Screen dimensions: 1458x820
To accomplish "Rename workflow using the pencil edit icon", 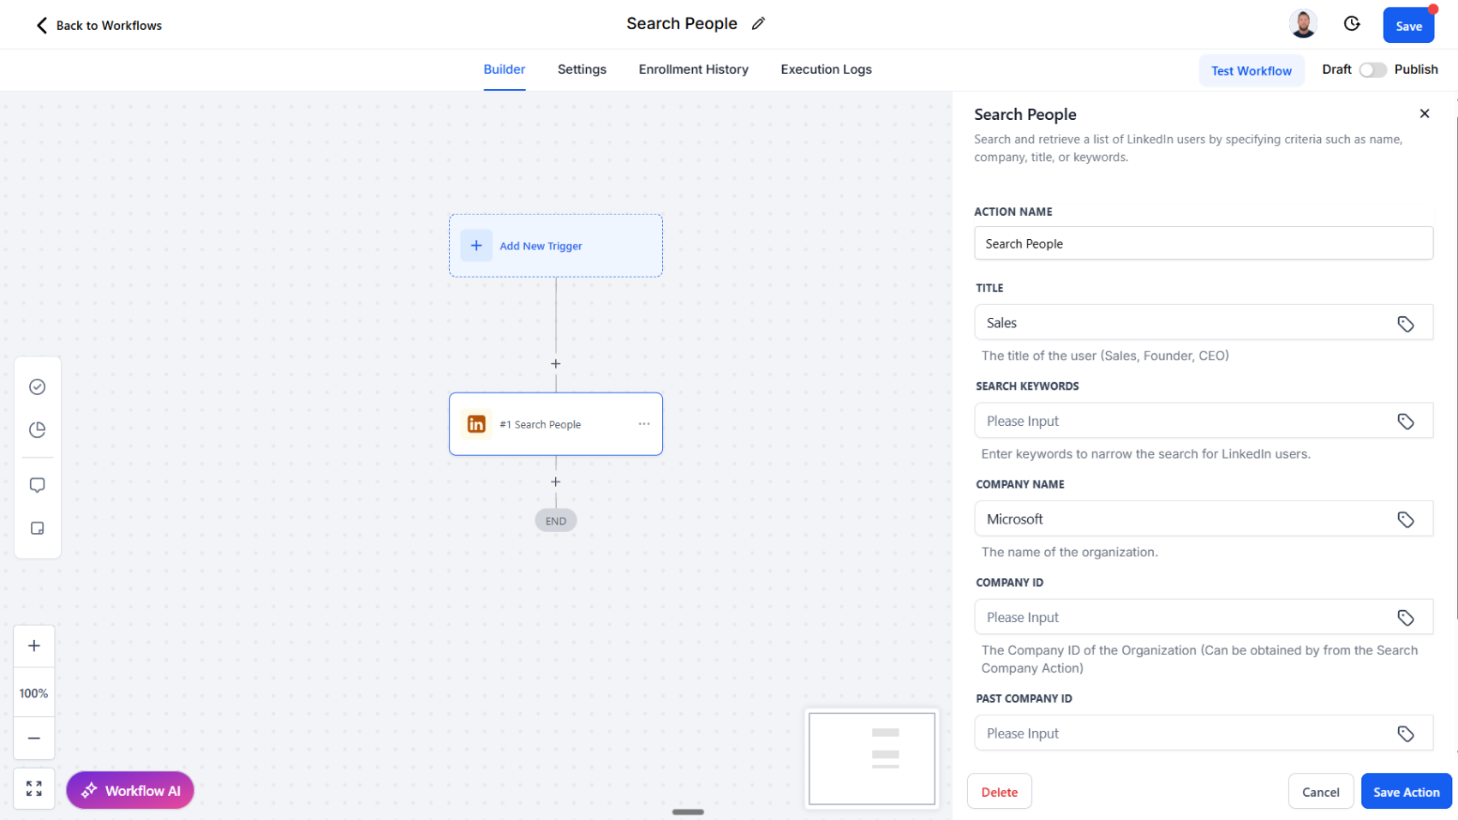I will [x=757, y=23].
